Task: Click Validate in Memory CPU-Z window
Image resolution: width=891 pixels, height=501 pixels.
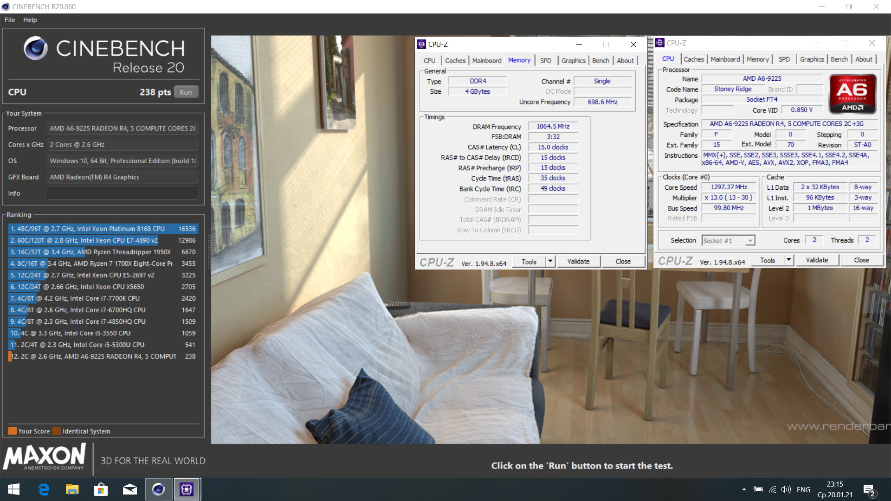Action: pyautogui.click(x=579, y=262)
